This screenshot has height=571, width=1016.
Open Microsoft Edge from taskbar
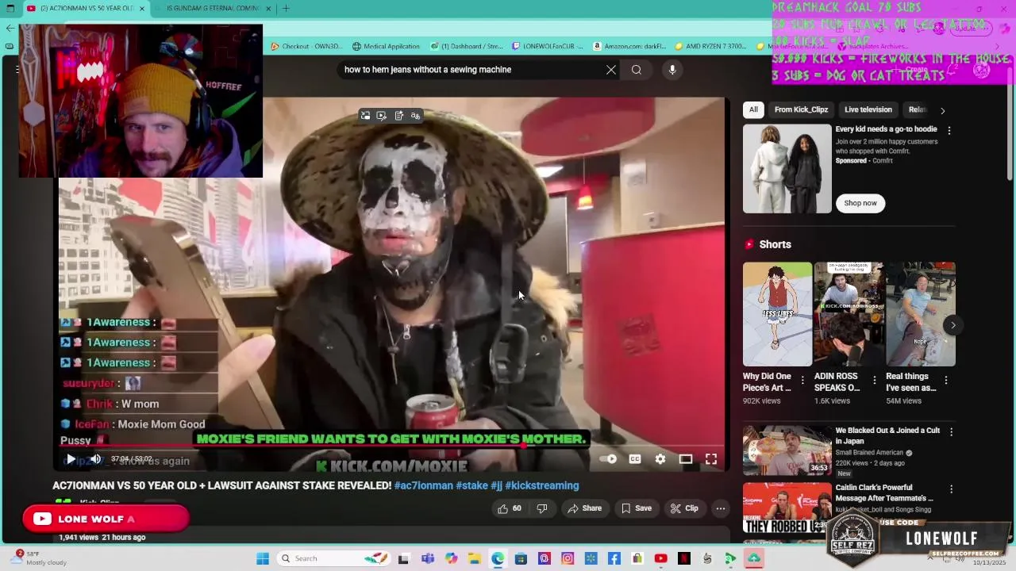498,558
